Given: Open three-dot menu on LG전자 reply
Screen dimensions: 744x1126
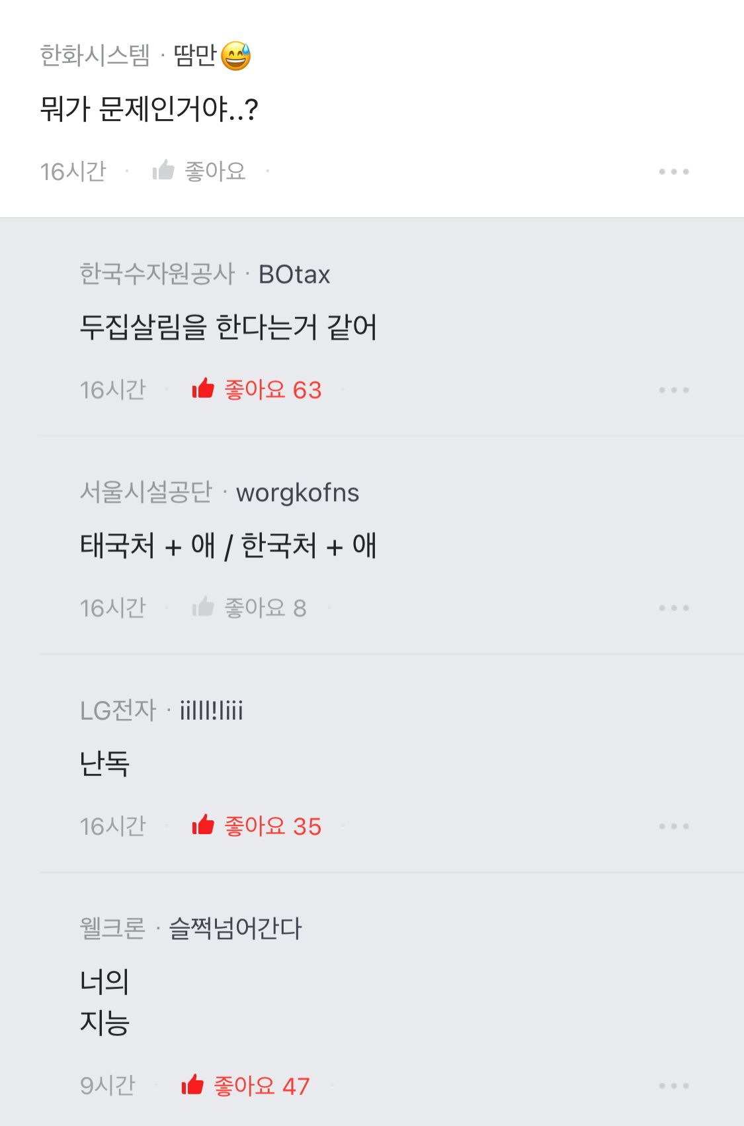Looking at the screenshot, I should (x=673, y=826).
